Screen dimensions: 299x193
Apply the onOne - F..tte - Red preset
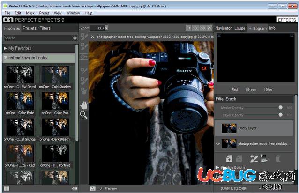[x=20, y=153]
